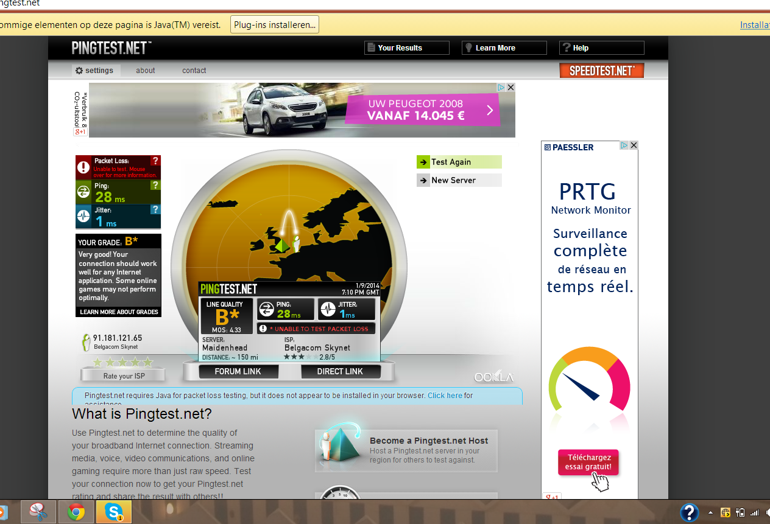The image size is (770, 524).
Task: Open Learn More About Grades link
Action: pyautogui.click(x=119, y=312)
